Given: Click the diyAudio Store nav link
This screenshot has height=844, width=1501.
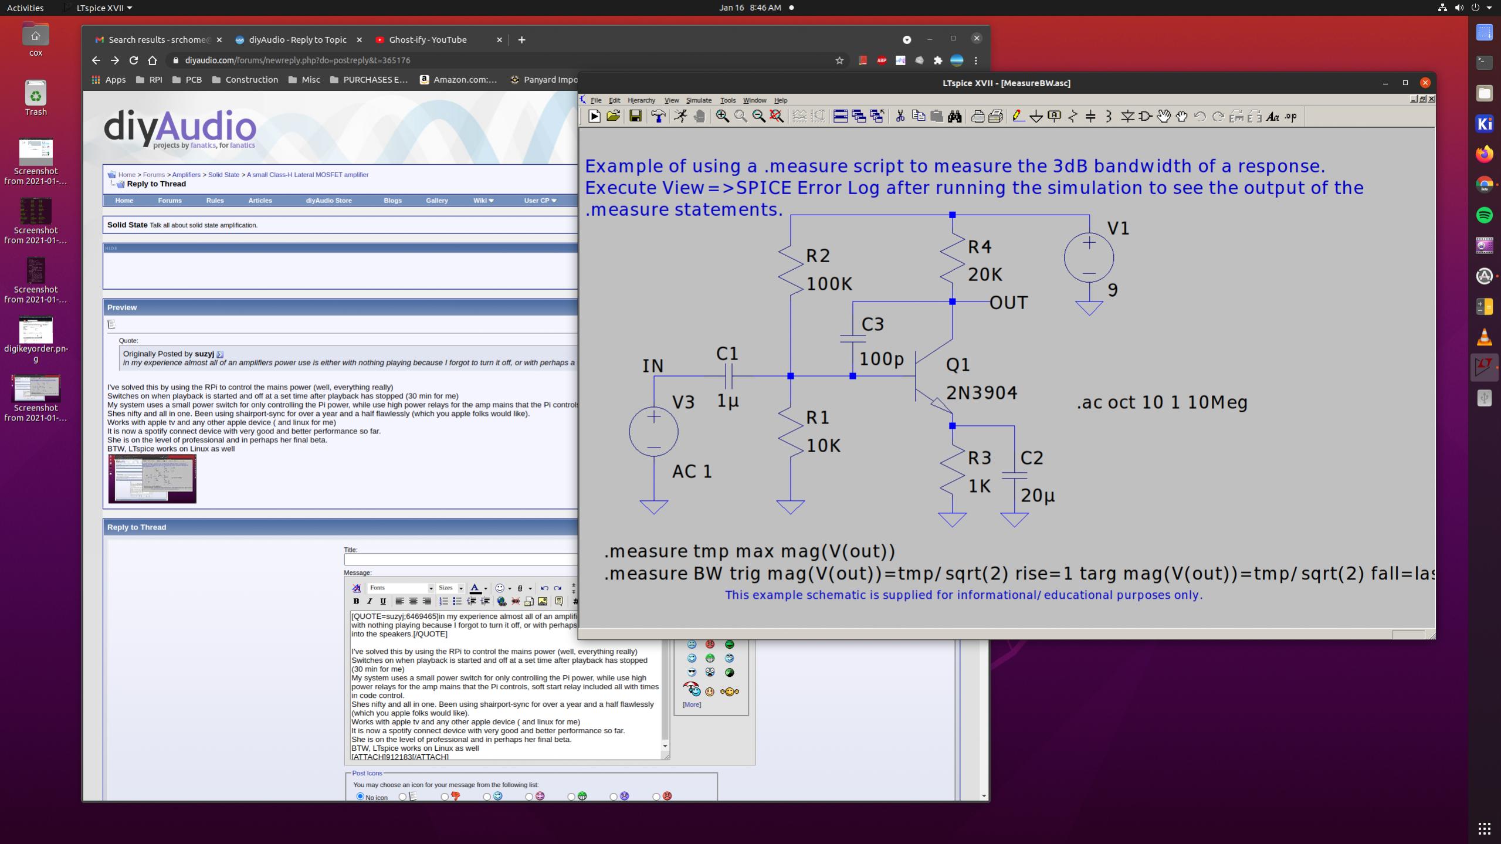Looking at the screenshot, I should pos(328,201).
